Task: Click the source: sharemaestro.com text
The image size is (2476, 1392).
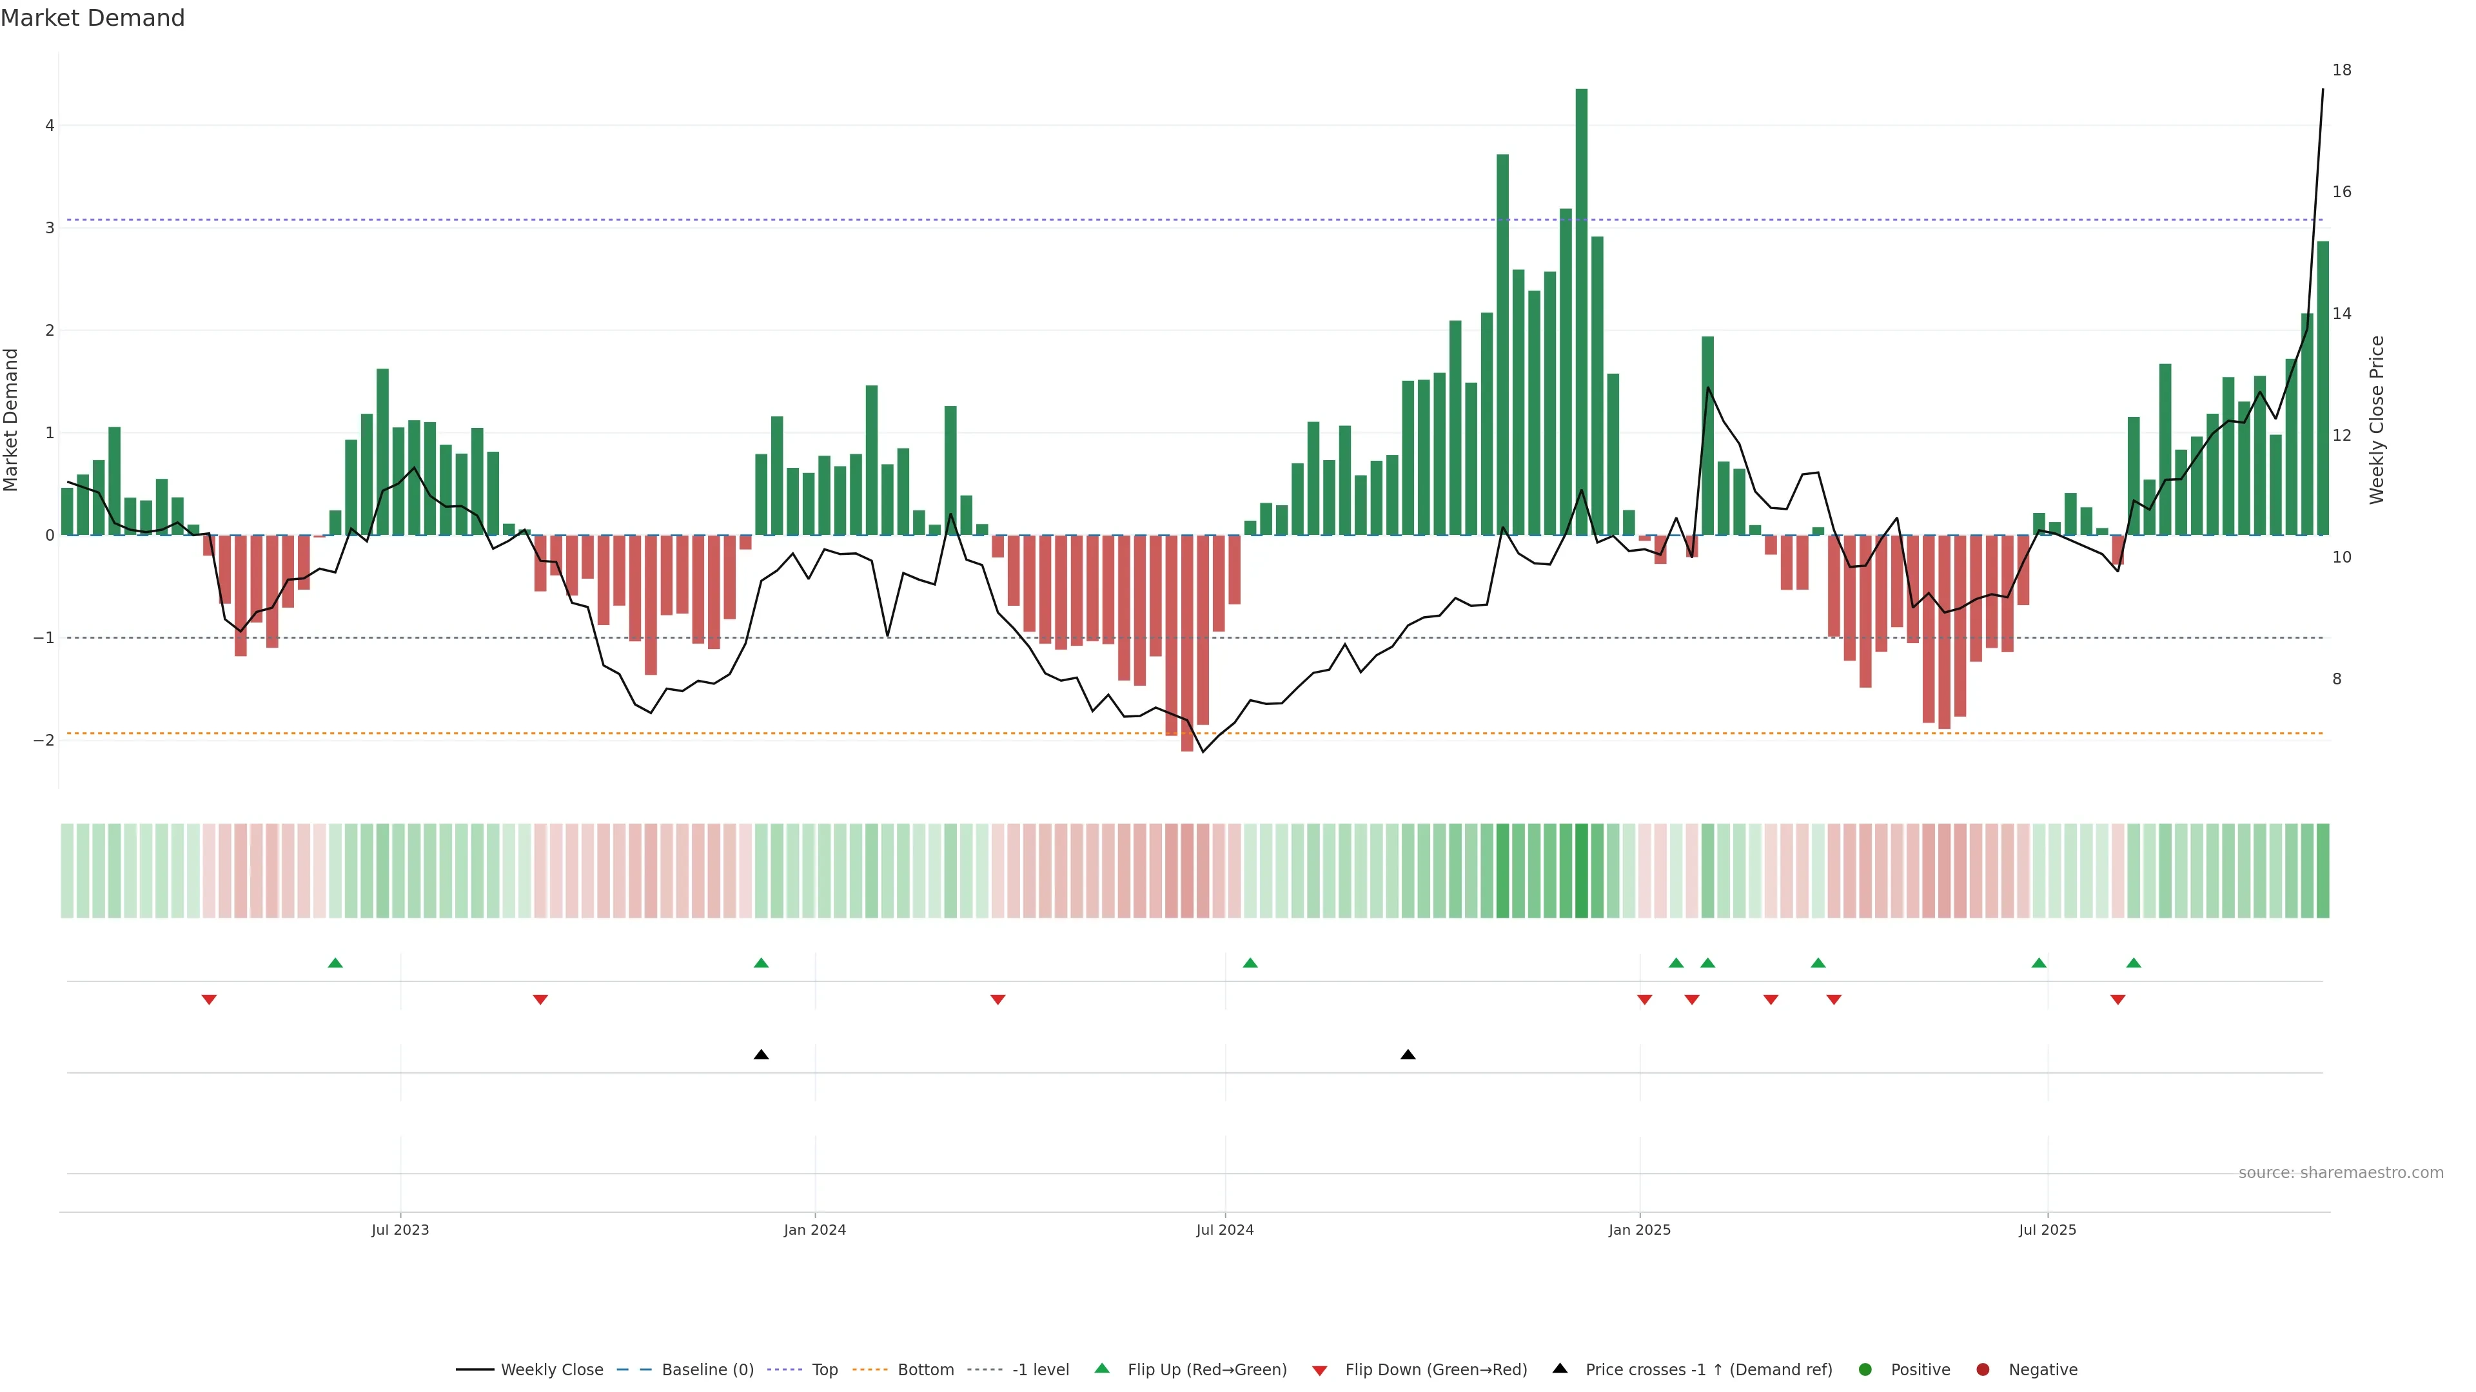Action: click(x=2341, y=1172)
